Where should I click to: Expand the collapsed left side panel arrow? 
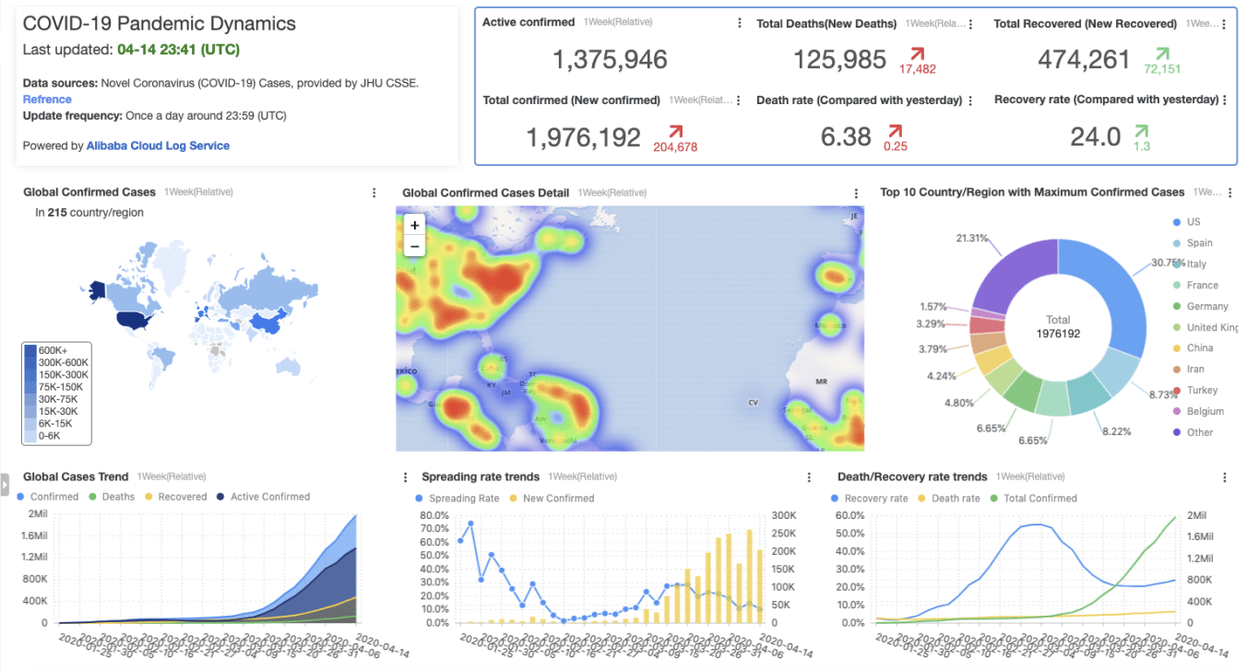[5, 482]
